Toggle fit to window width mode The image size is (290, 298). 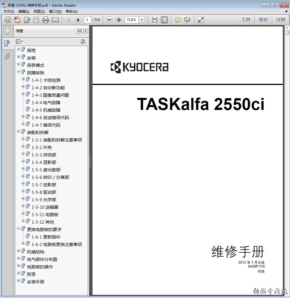point(155,20)
